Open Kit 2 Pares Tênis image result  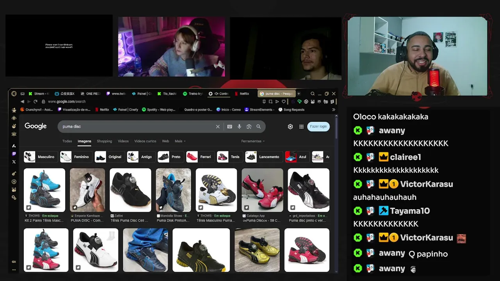point(44,190)
